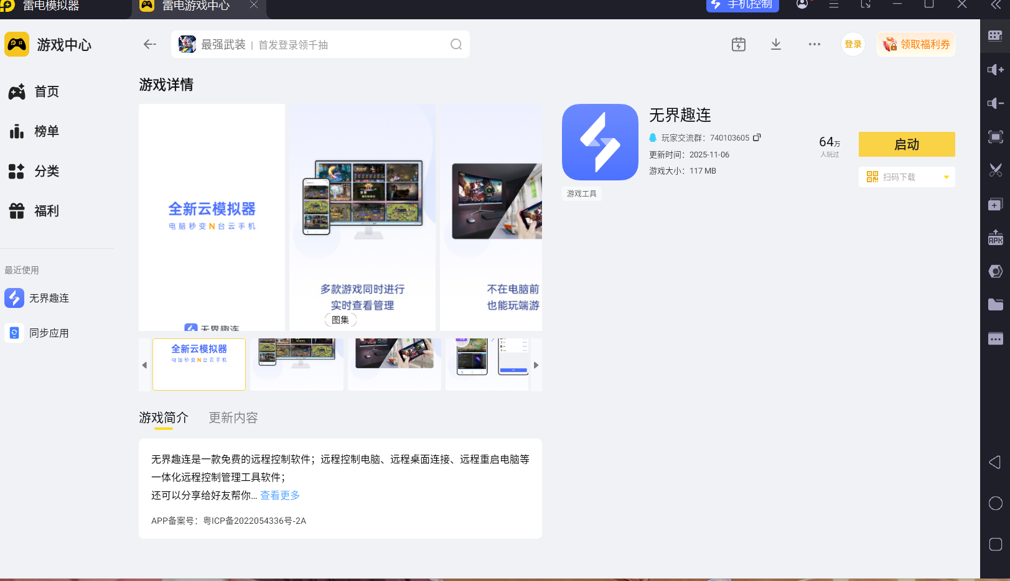Open the 扫码下载 dropdown arrow

click(x=945, y=177)
